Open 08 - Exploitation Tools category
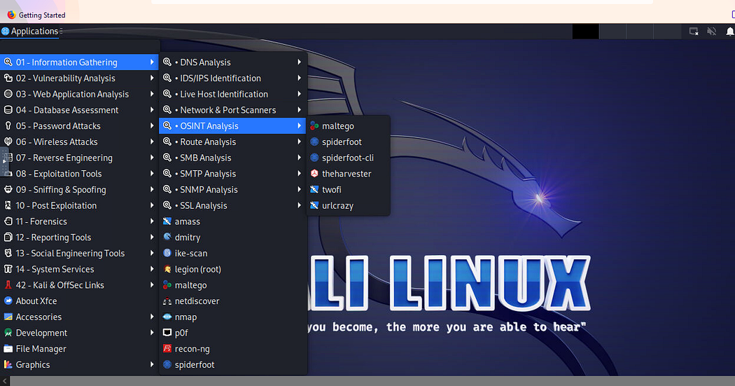Viewport: 735px width, 386px height. click(x=79, y=174)
